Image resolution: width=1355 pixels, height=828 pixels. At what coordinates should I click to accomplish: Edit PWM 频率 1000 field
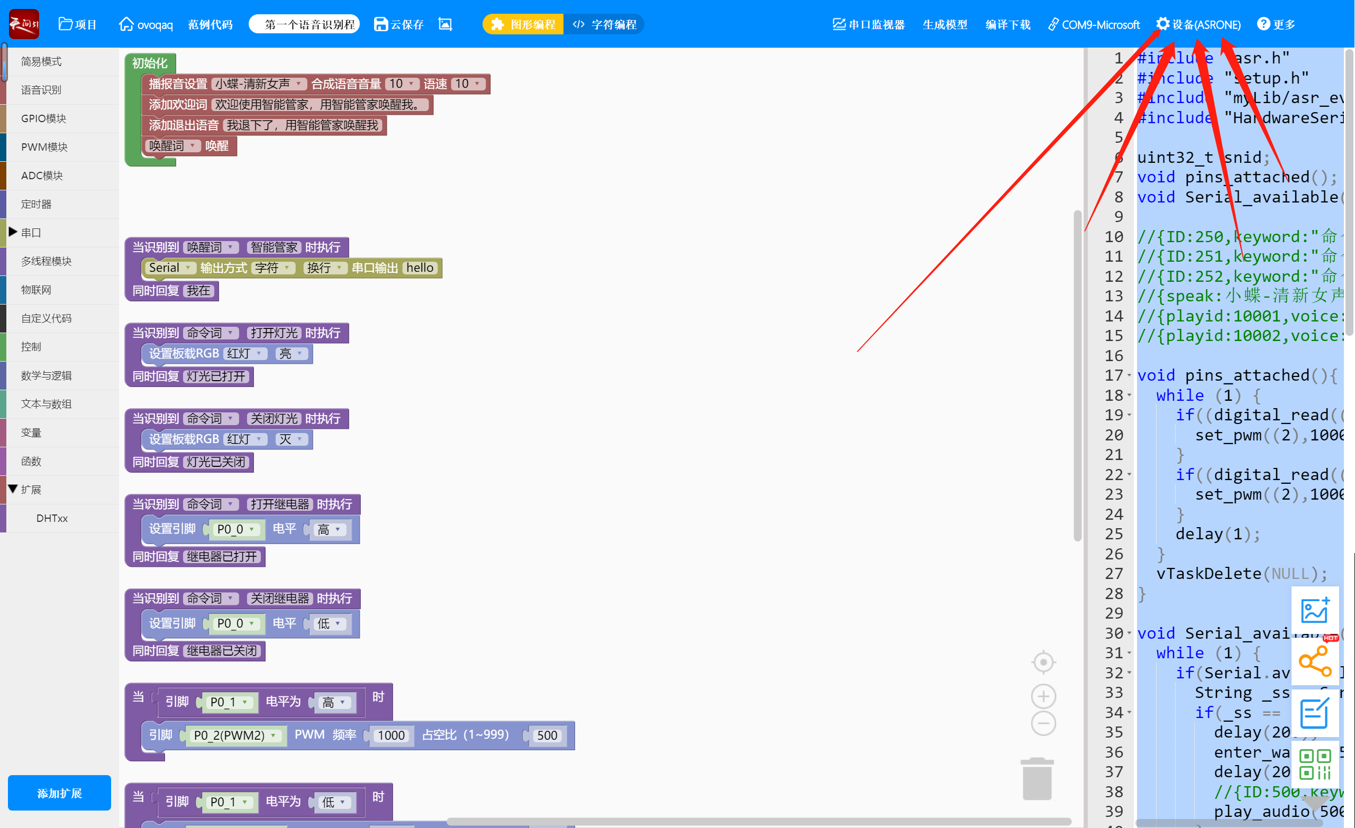coord(391,735)
